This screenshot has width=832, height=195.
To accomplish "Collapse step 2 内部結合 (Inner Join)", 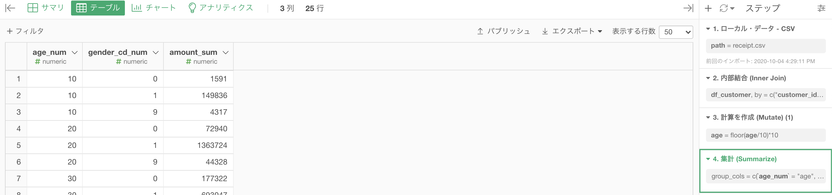I will (x=708, y=78).
